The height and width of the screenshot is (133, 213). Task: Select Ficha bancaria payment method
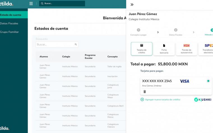pos(164,49)
